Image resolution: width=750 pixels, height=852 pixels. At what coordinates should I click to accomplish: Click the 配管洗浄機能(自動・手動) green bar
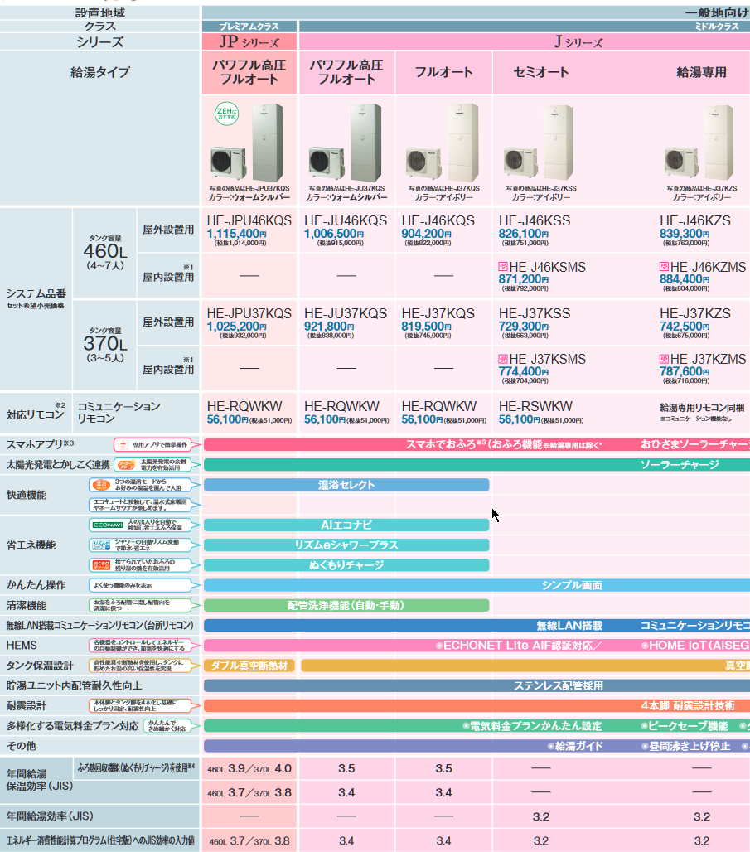[x=346, y=605]
